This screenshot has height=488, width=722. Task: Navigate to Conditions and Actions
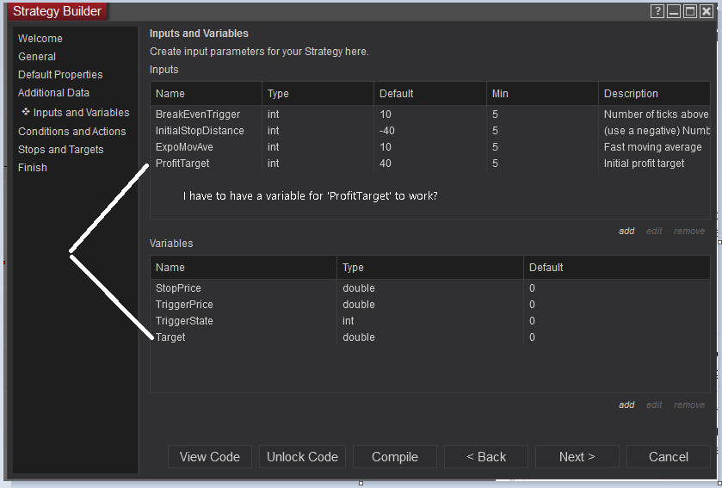coord(72,132)
